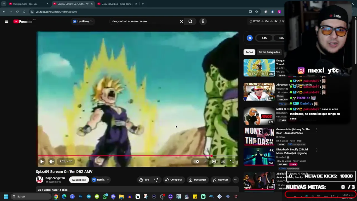The height and width of the screenshot is (201, 357).
Task: Start voice search with microphone
Action: point(203,21)
